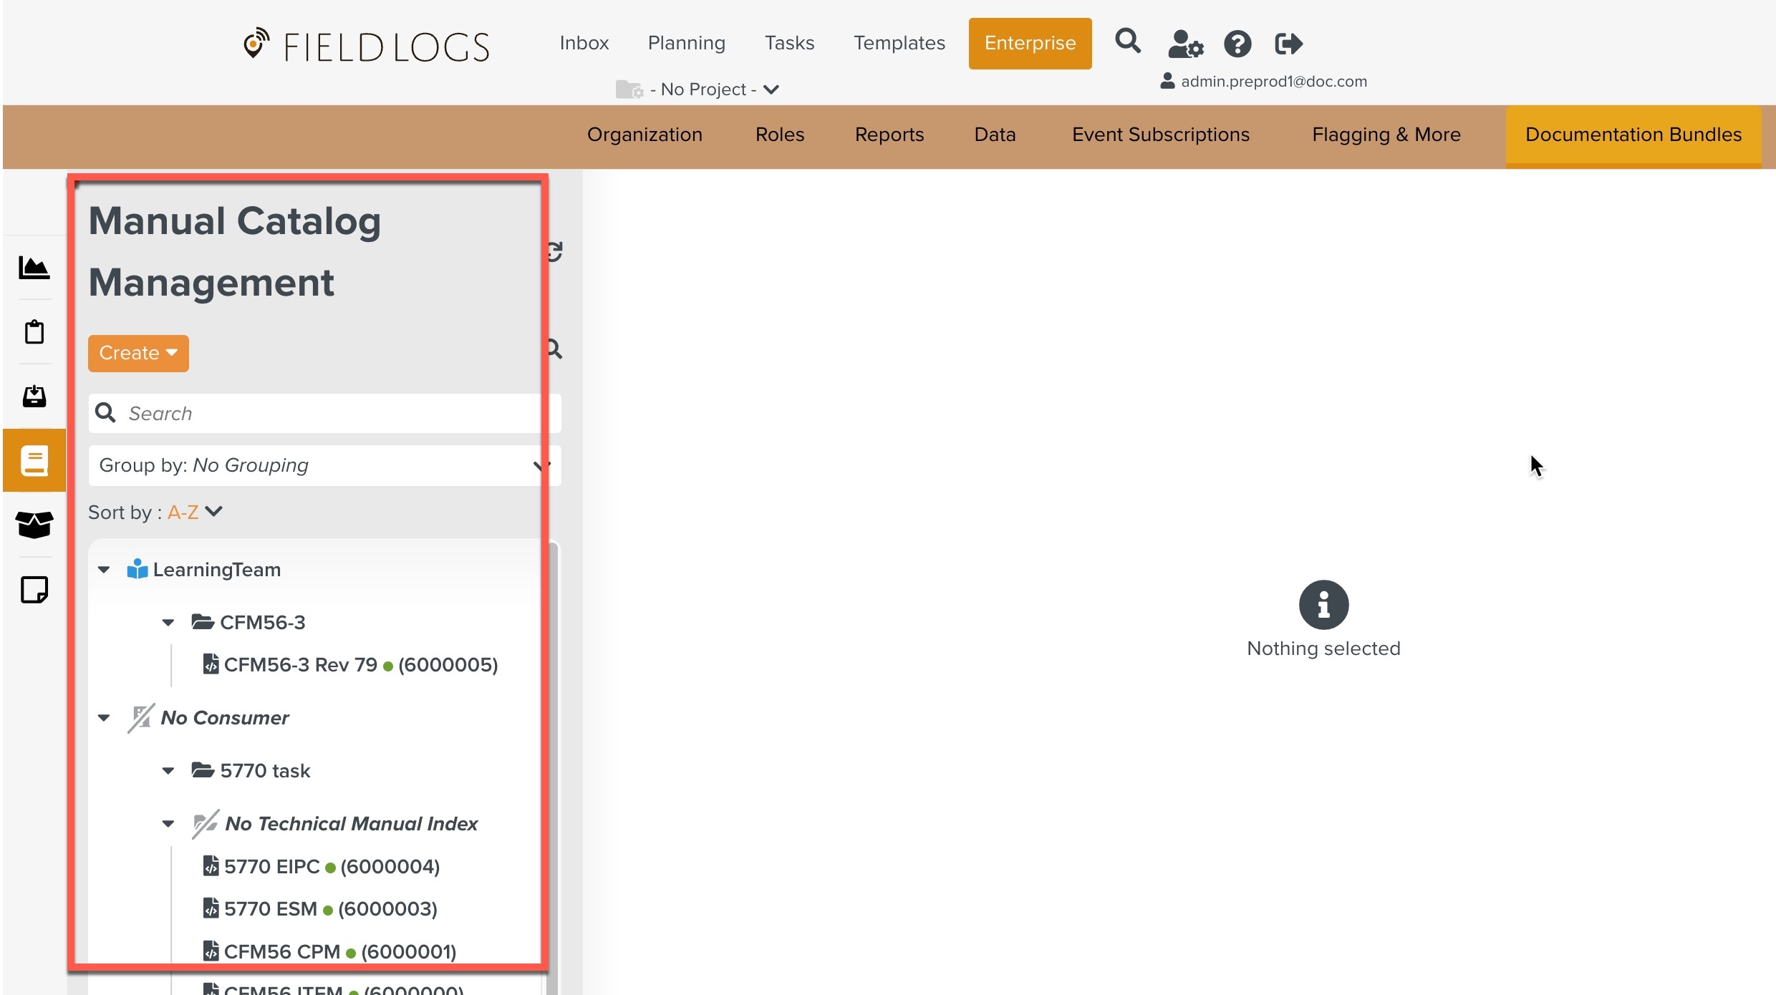
Task: Switch to the Reports tab
Action: coord(889,135)
